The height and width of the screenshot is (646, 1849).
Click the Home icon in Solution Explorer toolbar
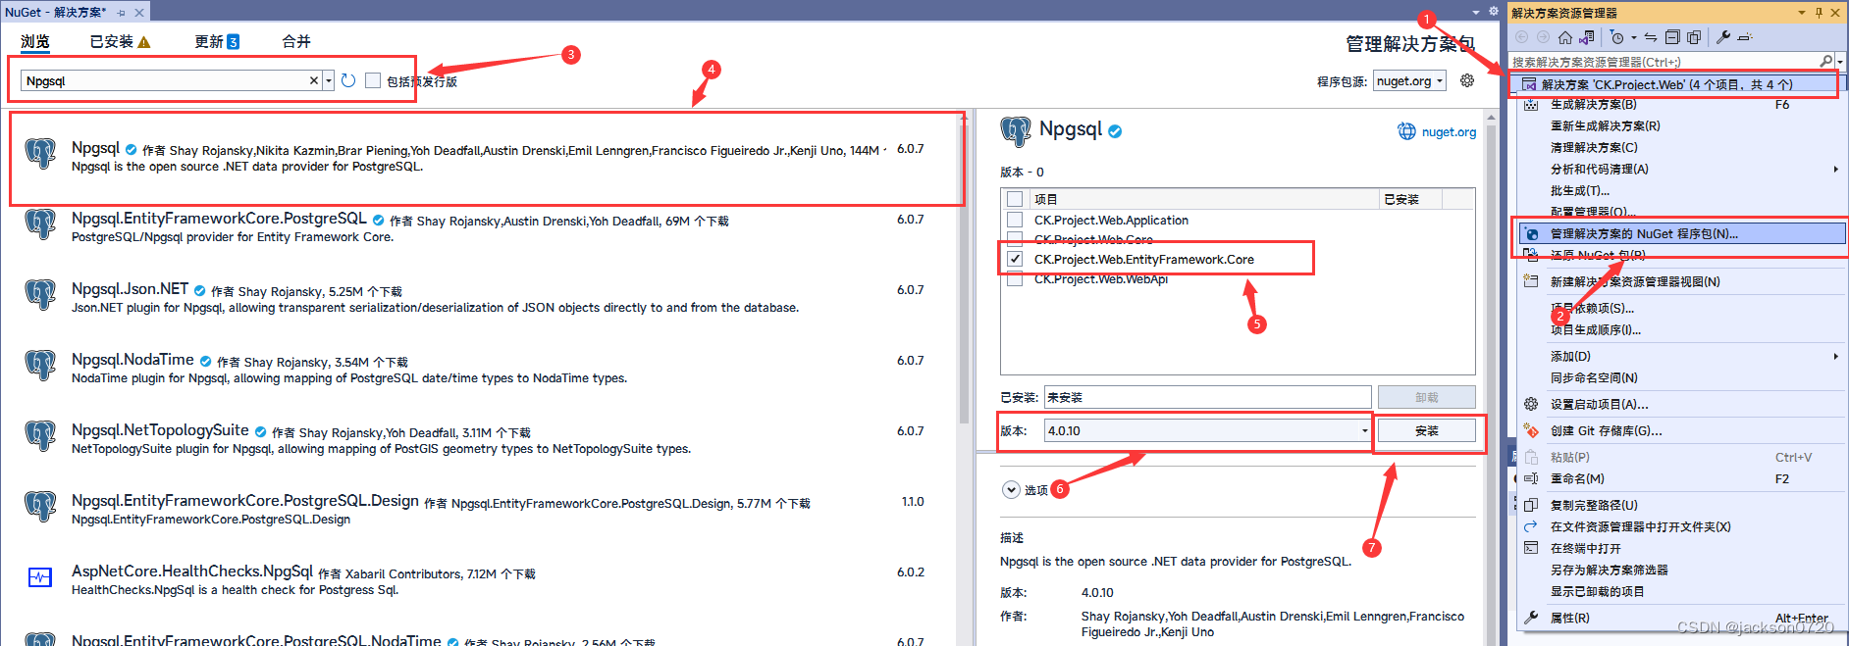(x=1564, y=37)
